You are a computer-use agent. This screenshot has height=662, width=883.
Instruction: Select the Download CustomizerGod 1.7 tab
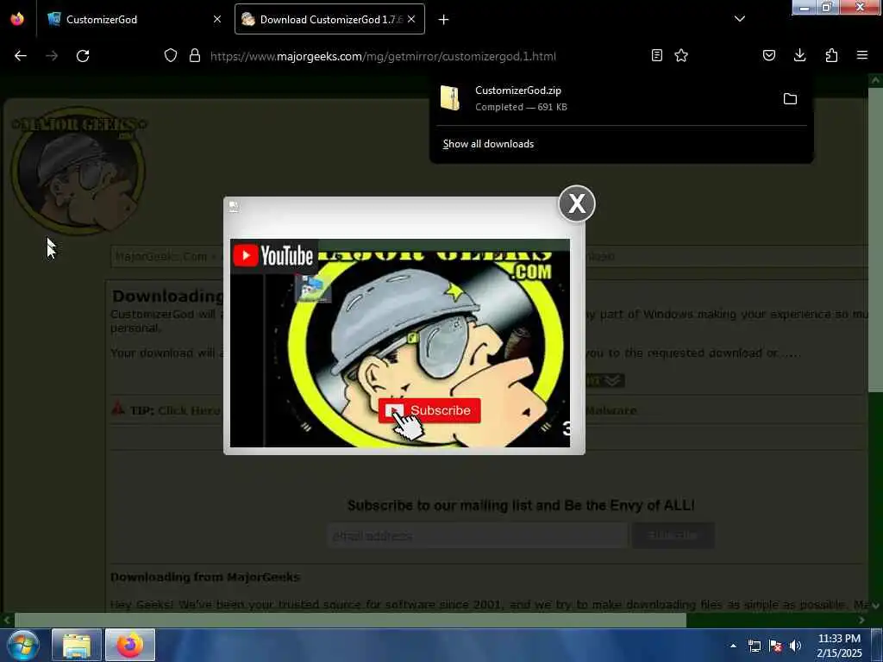[x=329, y=19]
